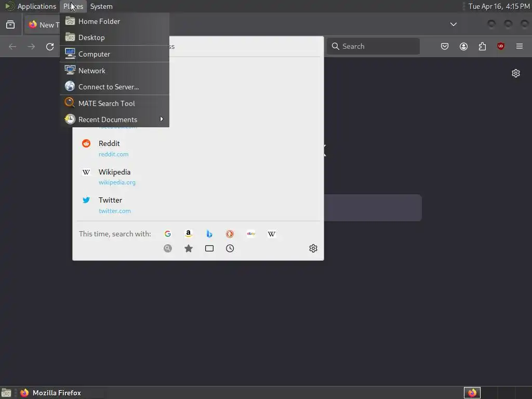Open the System menu
Viewport: 532px width, 399px height.
point(101,6)
